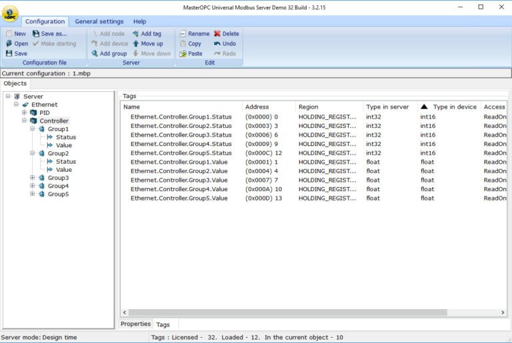Sort by Type in server column header
Viewport: 512px width, 343px height.
pyautogui.click(x=390, y=107)
